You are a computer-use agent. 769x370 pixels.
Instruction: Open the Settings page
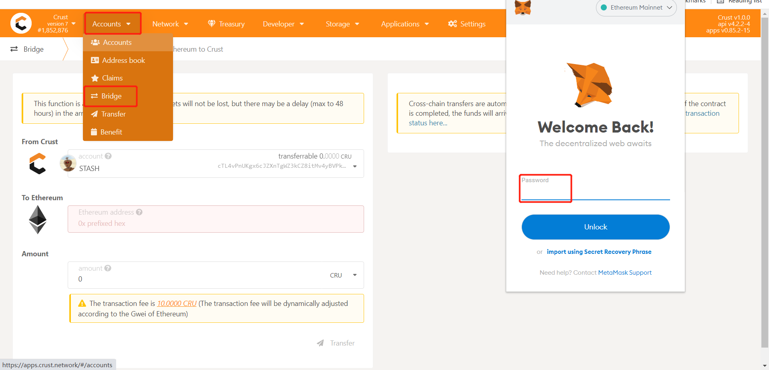click(x=467, y=24)
